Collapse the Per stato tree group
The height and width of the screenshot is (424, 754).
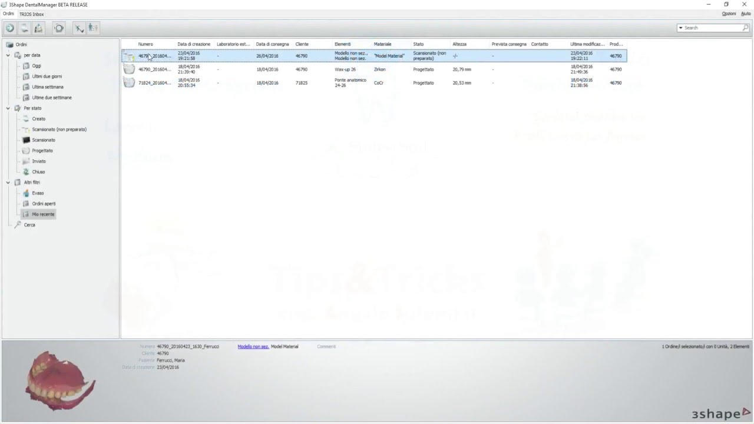pyautogui.click(x=8, y=108)
